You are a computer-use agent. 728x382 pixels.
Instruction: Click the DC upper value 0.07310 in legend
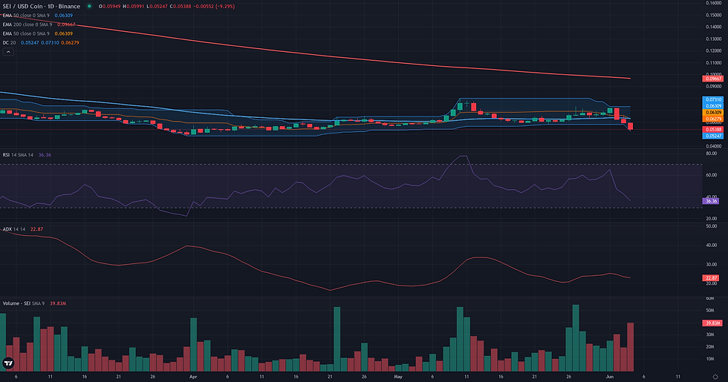pos(50,43)
